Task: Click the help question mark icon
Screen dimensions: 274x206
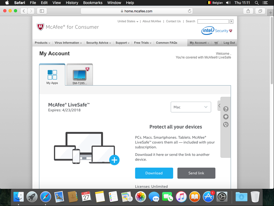Action: pyautogui.click(x=226, y=109)
